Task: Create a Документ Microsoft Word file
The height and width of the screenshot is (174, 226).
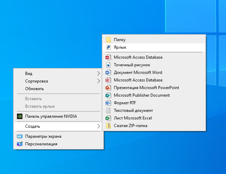Action: coord(154,72)
